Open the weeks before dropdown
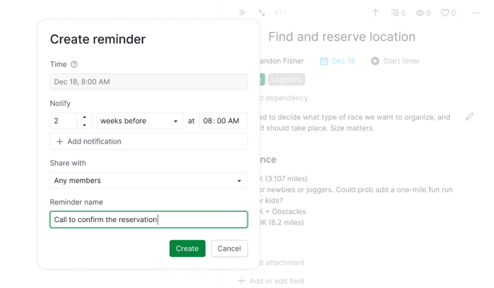The width and height of the screenshot is (494, 288). point(140,121)
